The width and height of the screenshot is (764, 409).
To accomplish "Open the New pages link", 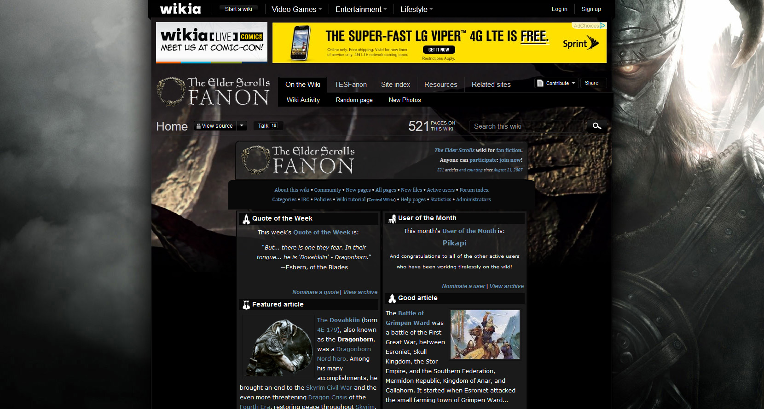I will (x=358, y=190).
